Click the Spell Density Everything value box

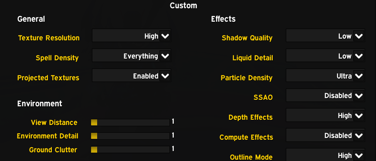coord(132,56)
